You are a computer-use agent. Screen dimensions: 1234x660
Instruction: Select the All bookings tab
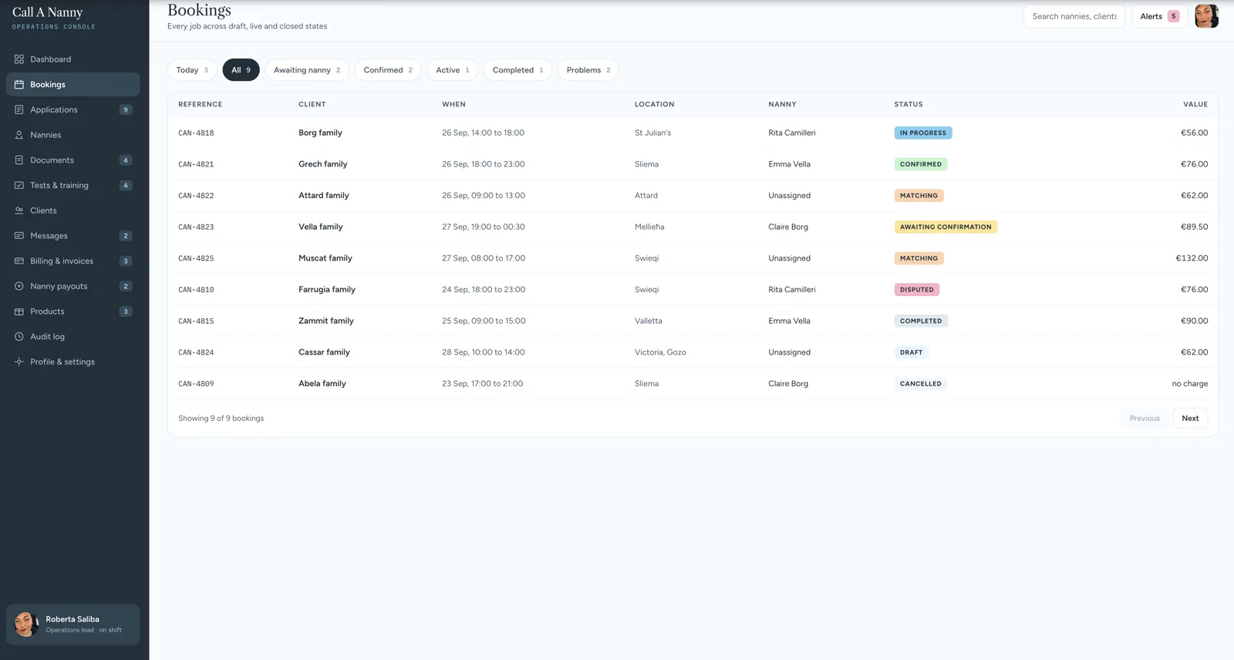[x=241, y=70]
